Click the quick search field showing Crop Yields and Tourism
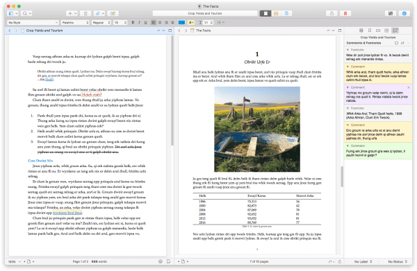This screenshot has width=417, height=271. click(x=205, y=13)
